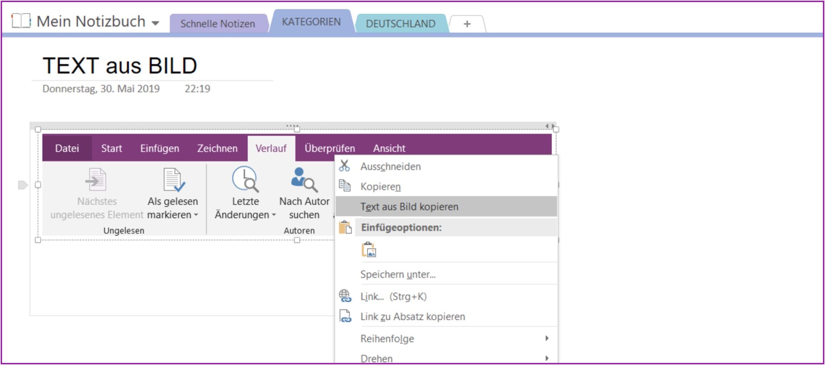This screenshot has width=825, height=365.
Task: Click the copy icon beside Kopieren
Action: (x=344, y=186)
